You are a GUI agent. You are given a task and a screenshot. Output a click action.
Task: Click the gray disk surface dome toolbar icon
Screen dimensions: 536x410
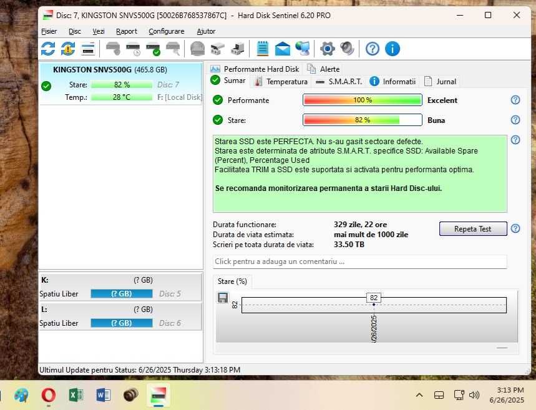(x=197, y=49)
